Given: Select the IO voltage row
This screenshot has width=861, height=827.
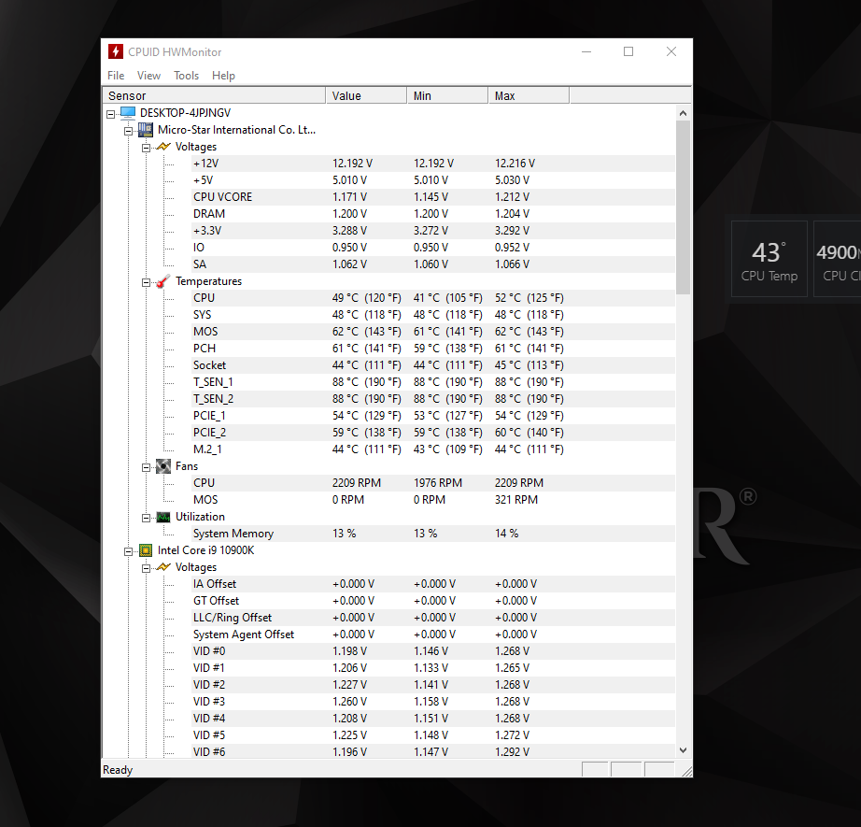Looking at the screenshot, I should [432, 248].
